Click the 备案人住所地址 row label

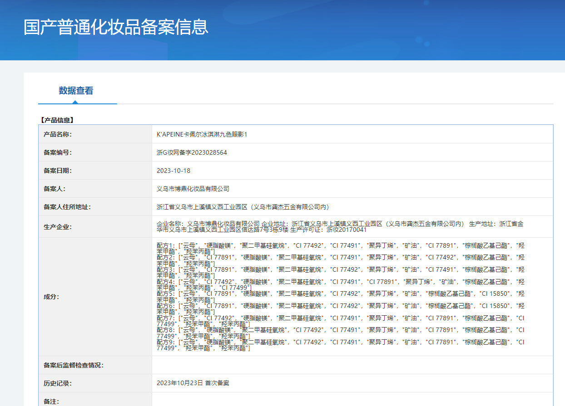[67, 207]
